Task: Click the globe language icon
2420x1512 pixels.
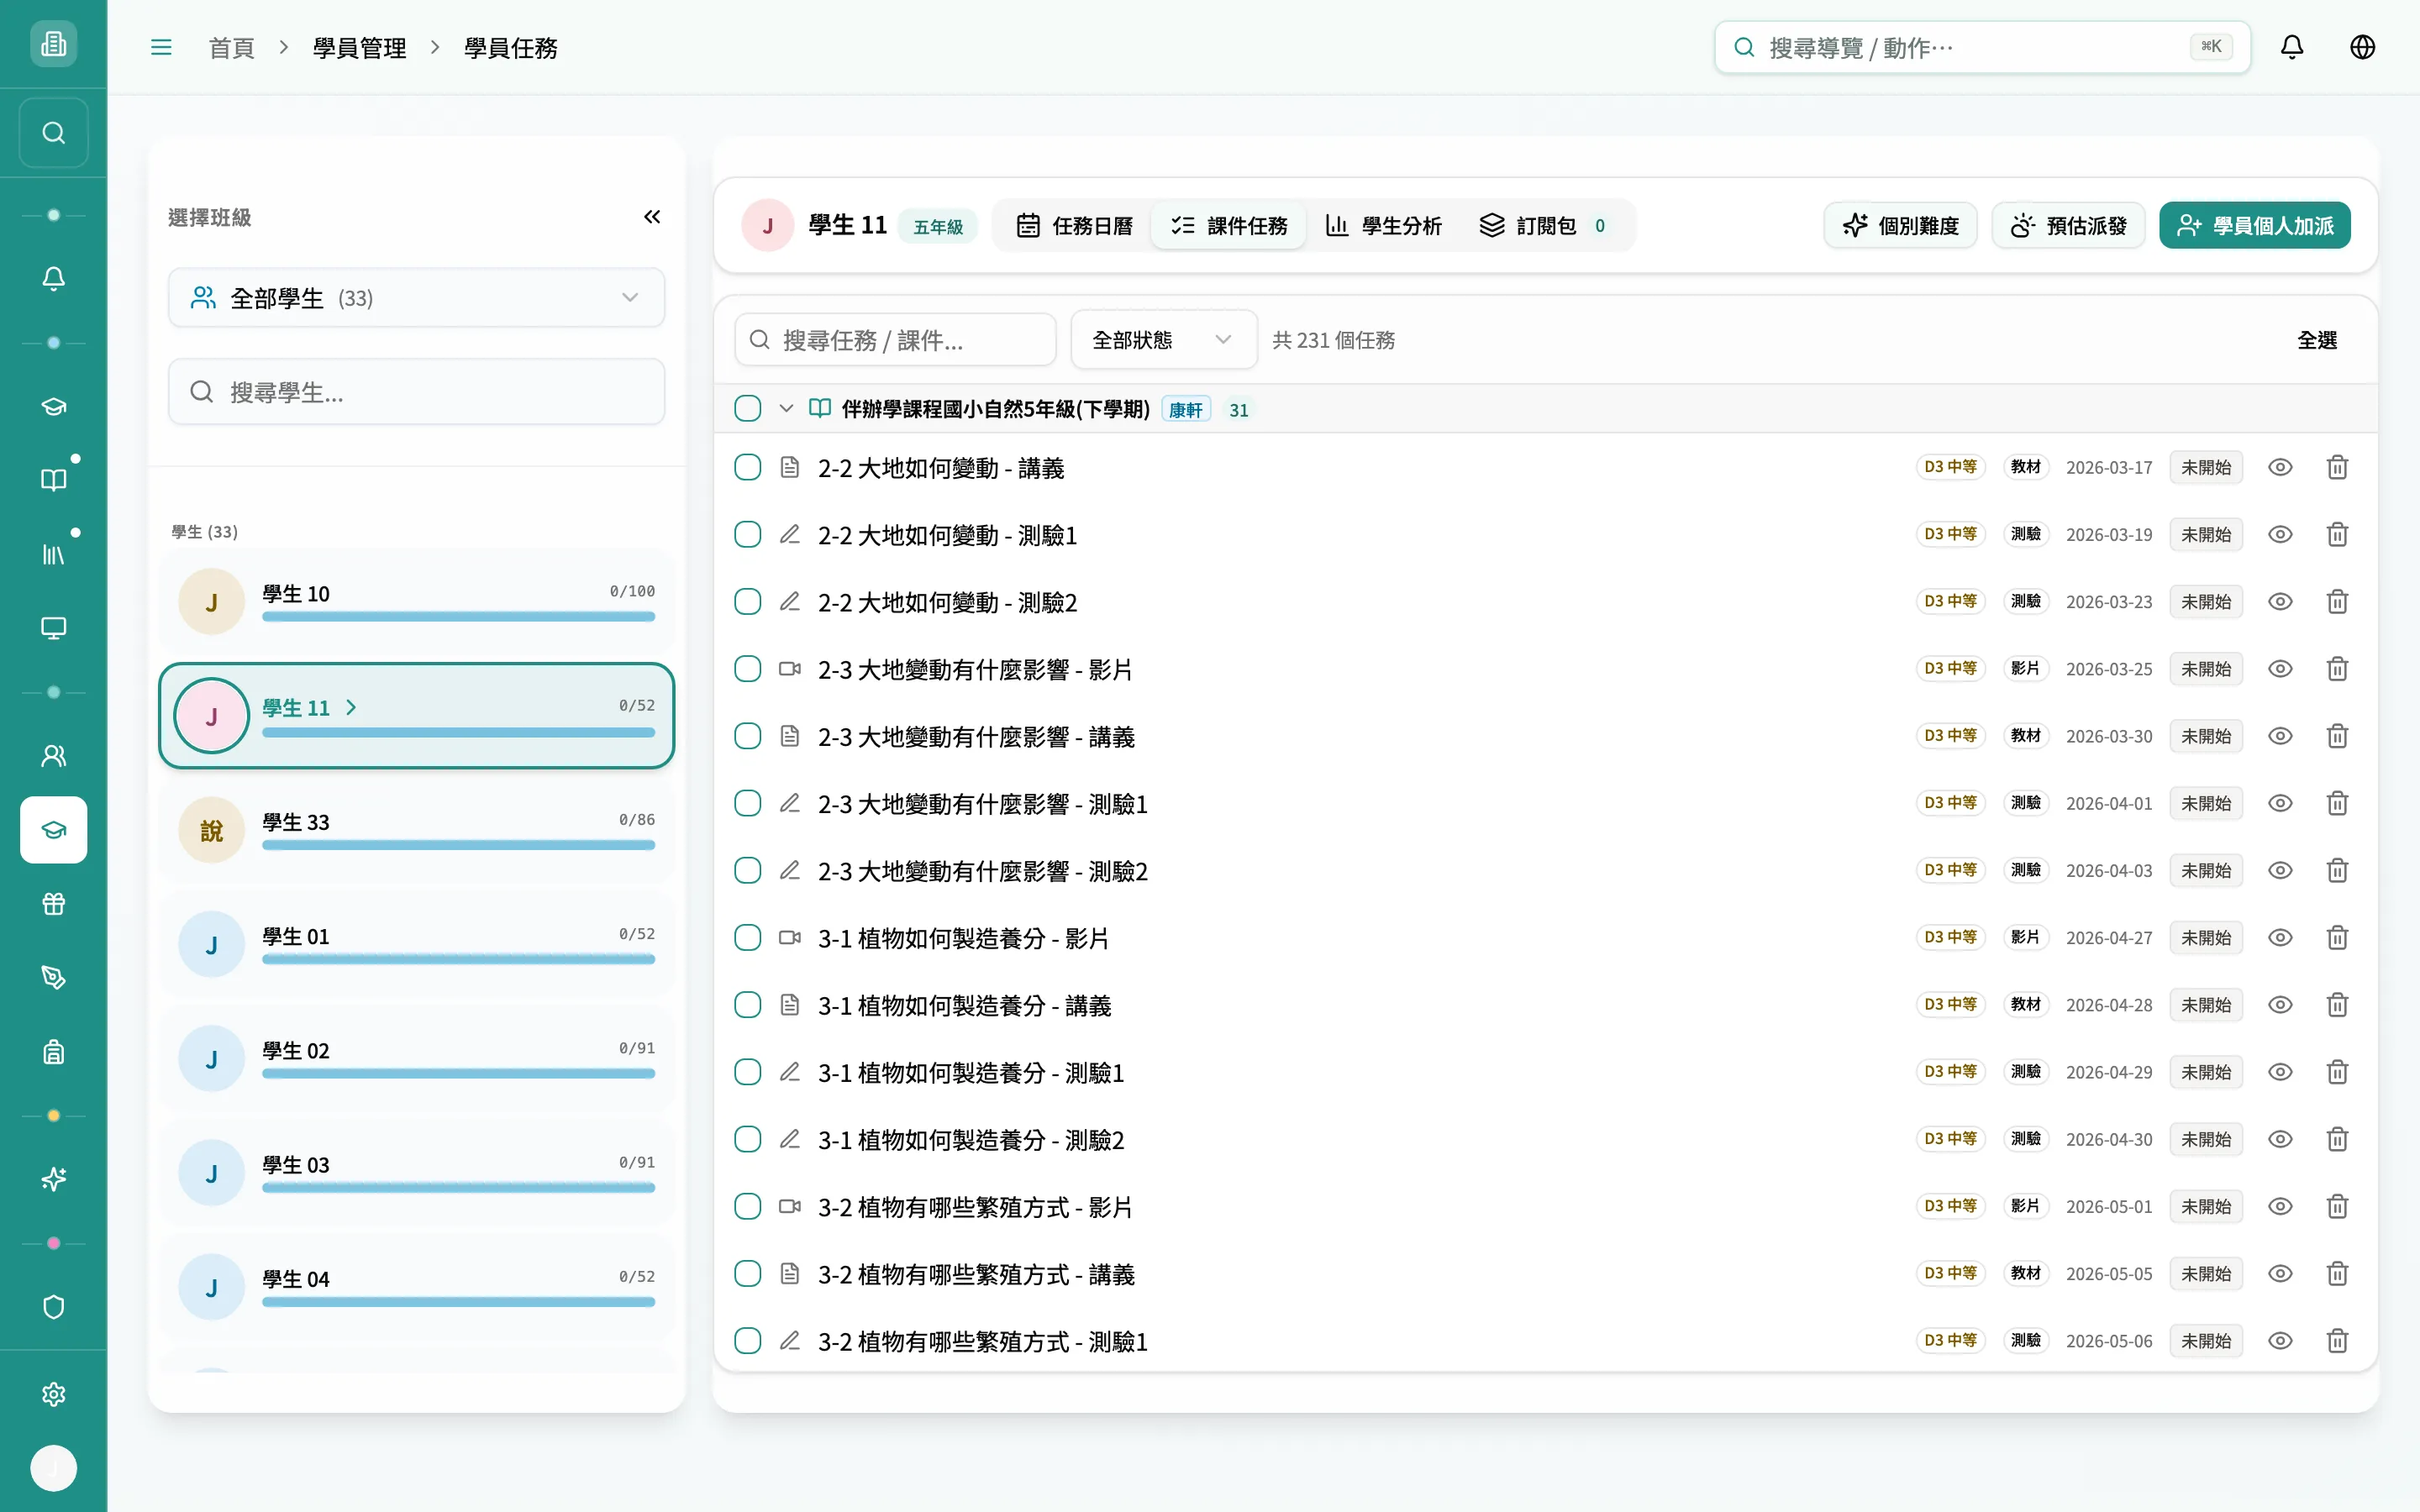Action: pyautogui.click(x=2362, y=47)
